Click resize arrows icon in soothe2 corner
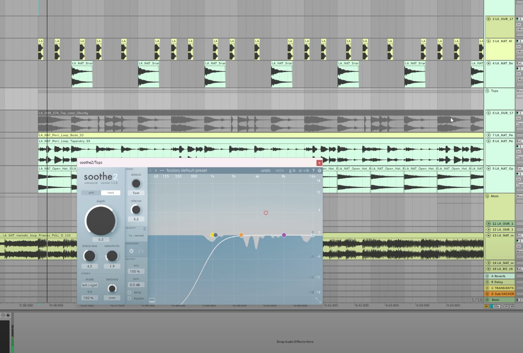The width and height of the screenshot is (523, 353). click(318, 300)
